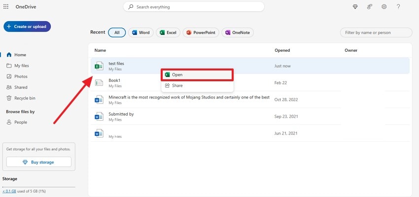Choose Share from the context menu
The width and height of the screenshot is (419, 197).
point(177,86)
